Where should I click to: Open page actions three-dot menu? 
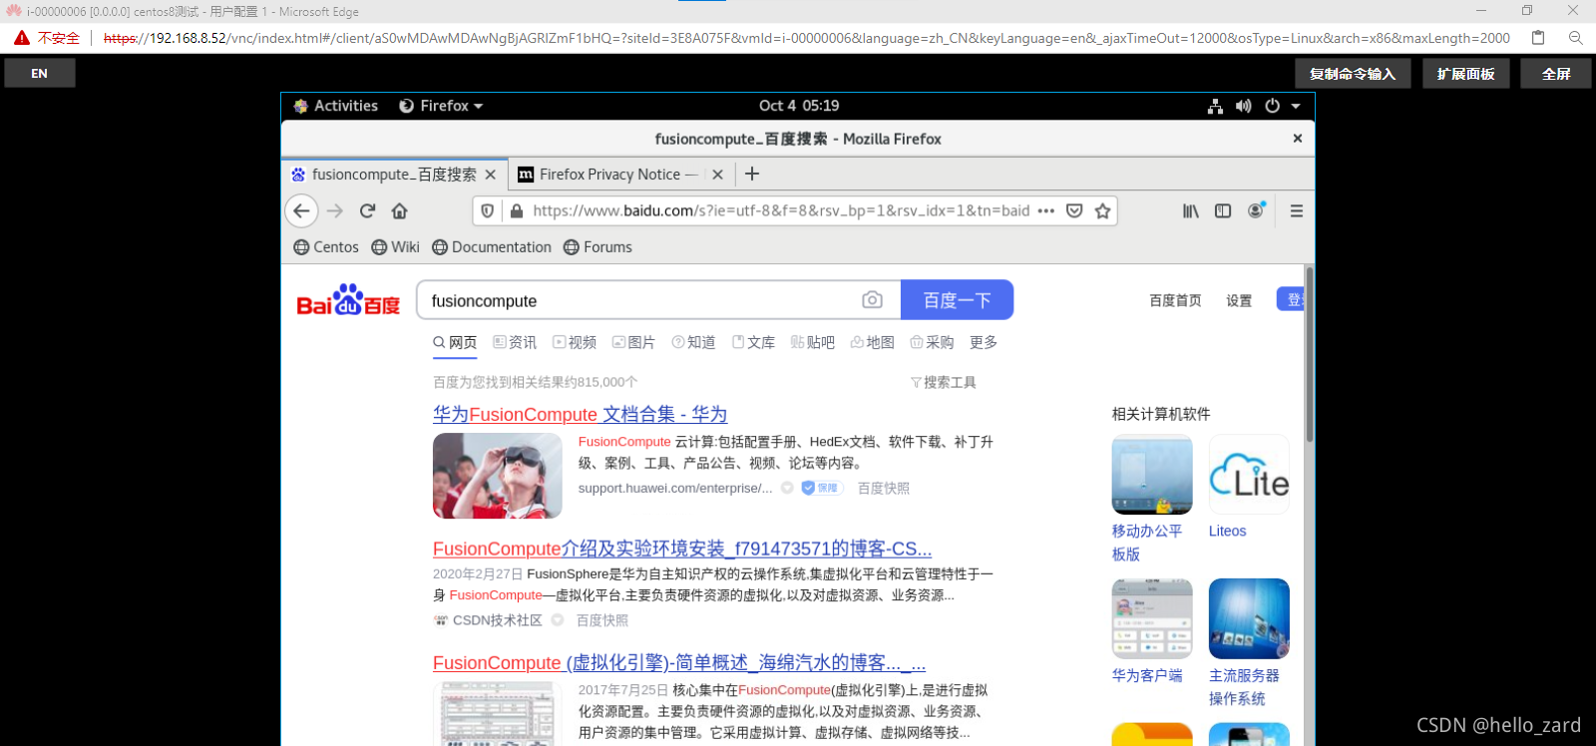pyautogui.click(x=1045, y=210)
